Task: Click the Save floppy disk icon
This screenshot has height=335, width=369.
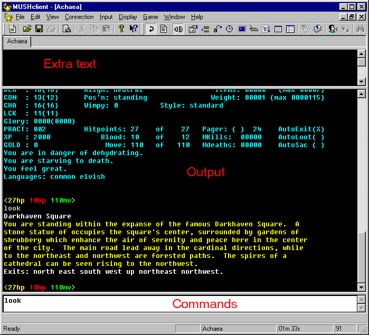Action: click(39, 29)
